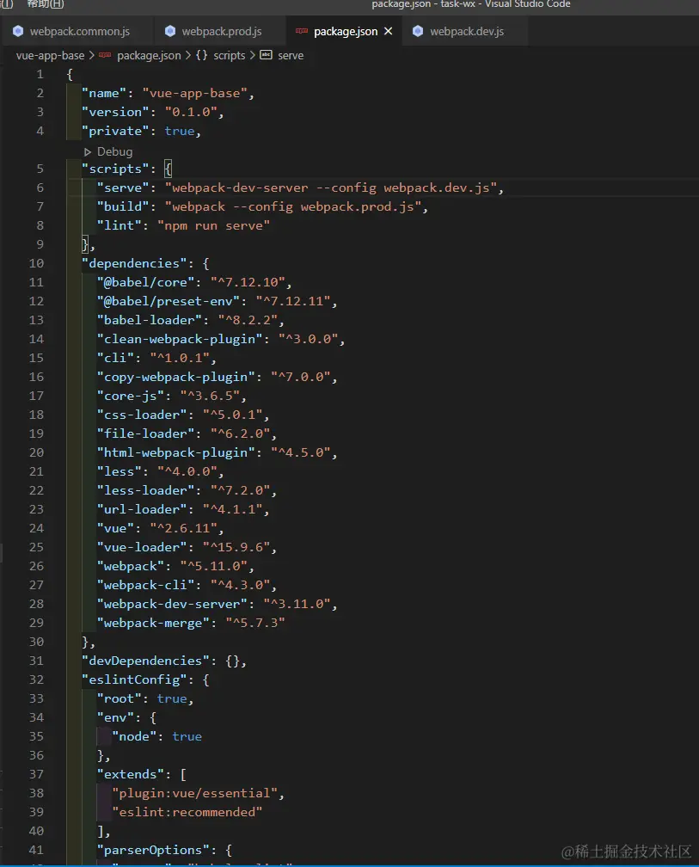
Task: Click the breadcrumb npm file icon
Action: coord(105,55)
